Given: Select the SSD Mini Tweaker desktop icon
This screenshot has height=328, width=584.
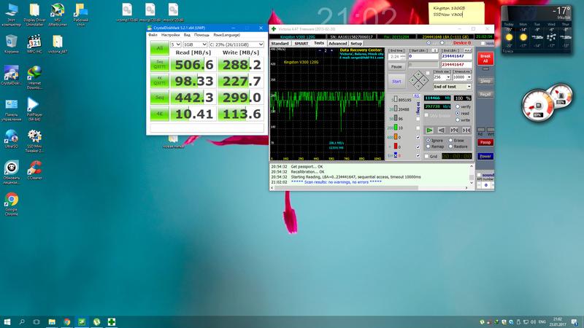Looking at the screenshot, I should (x=34, y=141).
